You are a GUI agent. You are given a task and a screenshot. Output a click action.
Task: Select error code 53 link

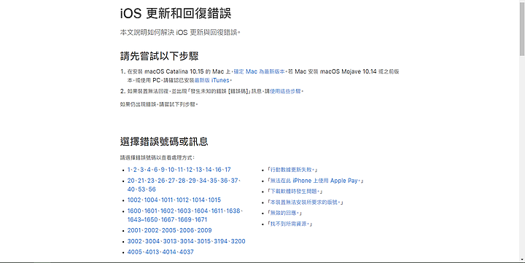(141, 189)
